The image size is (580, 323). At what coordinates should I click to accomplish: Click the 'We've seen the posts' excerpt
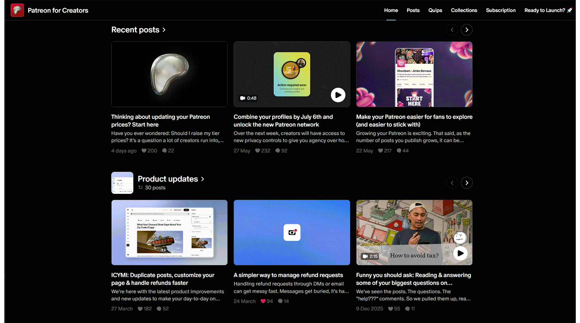point(413,295)
